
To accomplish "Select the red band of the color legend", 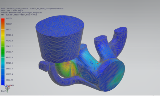I will (3, 21).
